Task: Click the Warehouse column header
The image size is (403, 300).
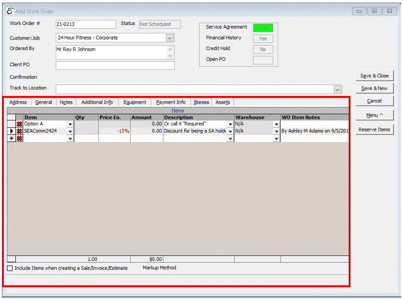Action: [x=257, y=118]
